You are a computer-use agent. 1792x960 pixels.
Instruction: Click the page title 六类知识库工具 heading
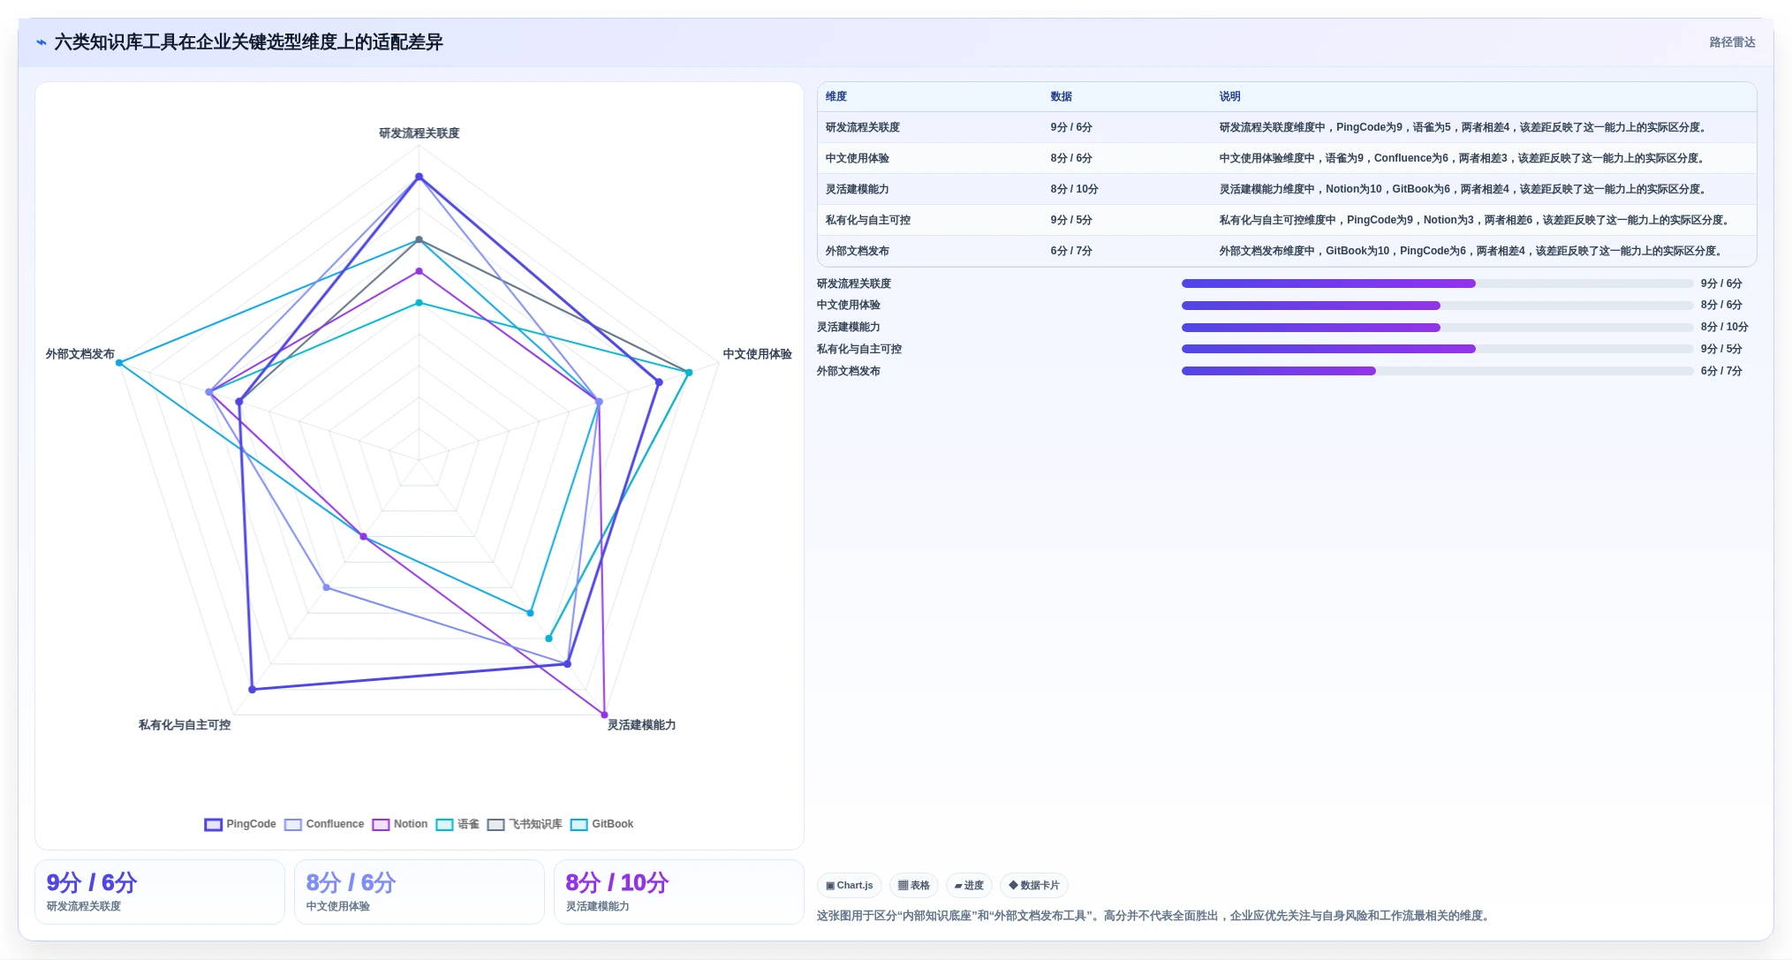249,42
